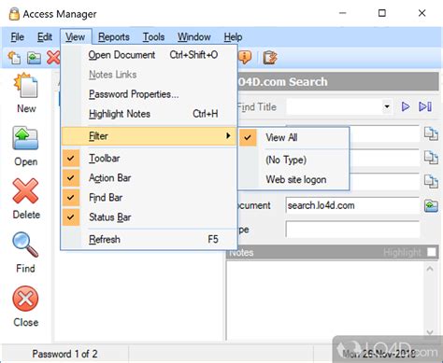Click the Notes Links menu entry
This screenshot has width=443, height=363.
pos(149,75)
